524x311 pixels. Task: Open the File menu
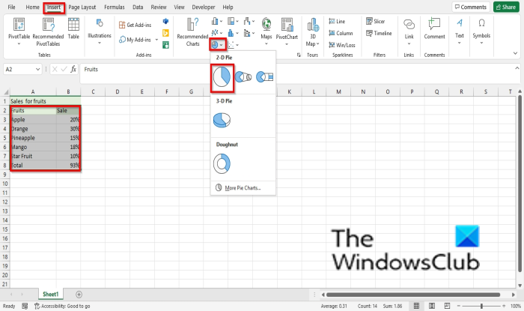12,7
